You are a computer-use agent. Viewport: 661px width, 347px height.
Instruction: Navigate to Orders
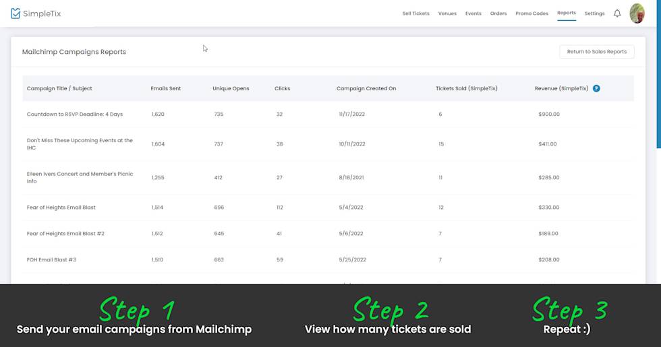pyautogui.click(x=498, y=13)
